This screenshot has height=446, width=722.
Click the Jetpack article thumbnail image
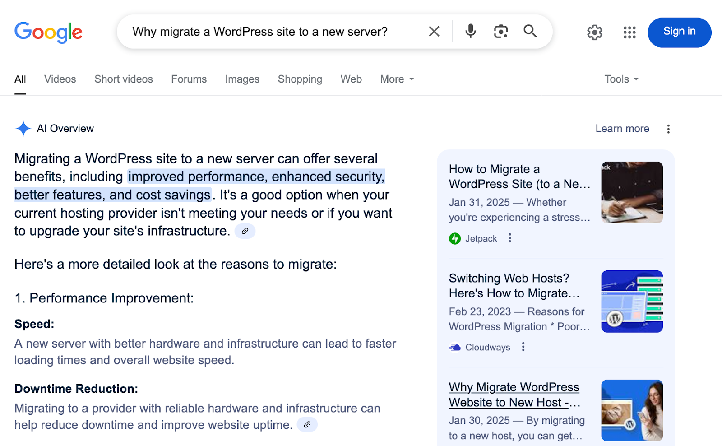[x=632, y=192]
